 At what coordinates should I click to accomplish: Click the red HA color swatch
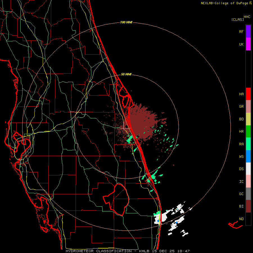[248, 94]
